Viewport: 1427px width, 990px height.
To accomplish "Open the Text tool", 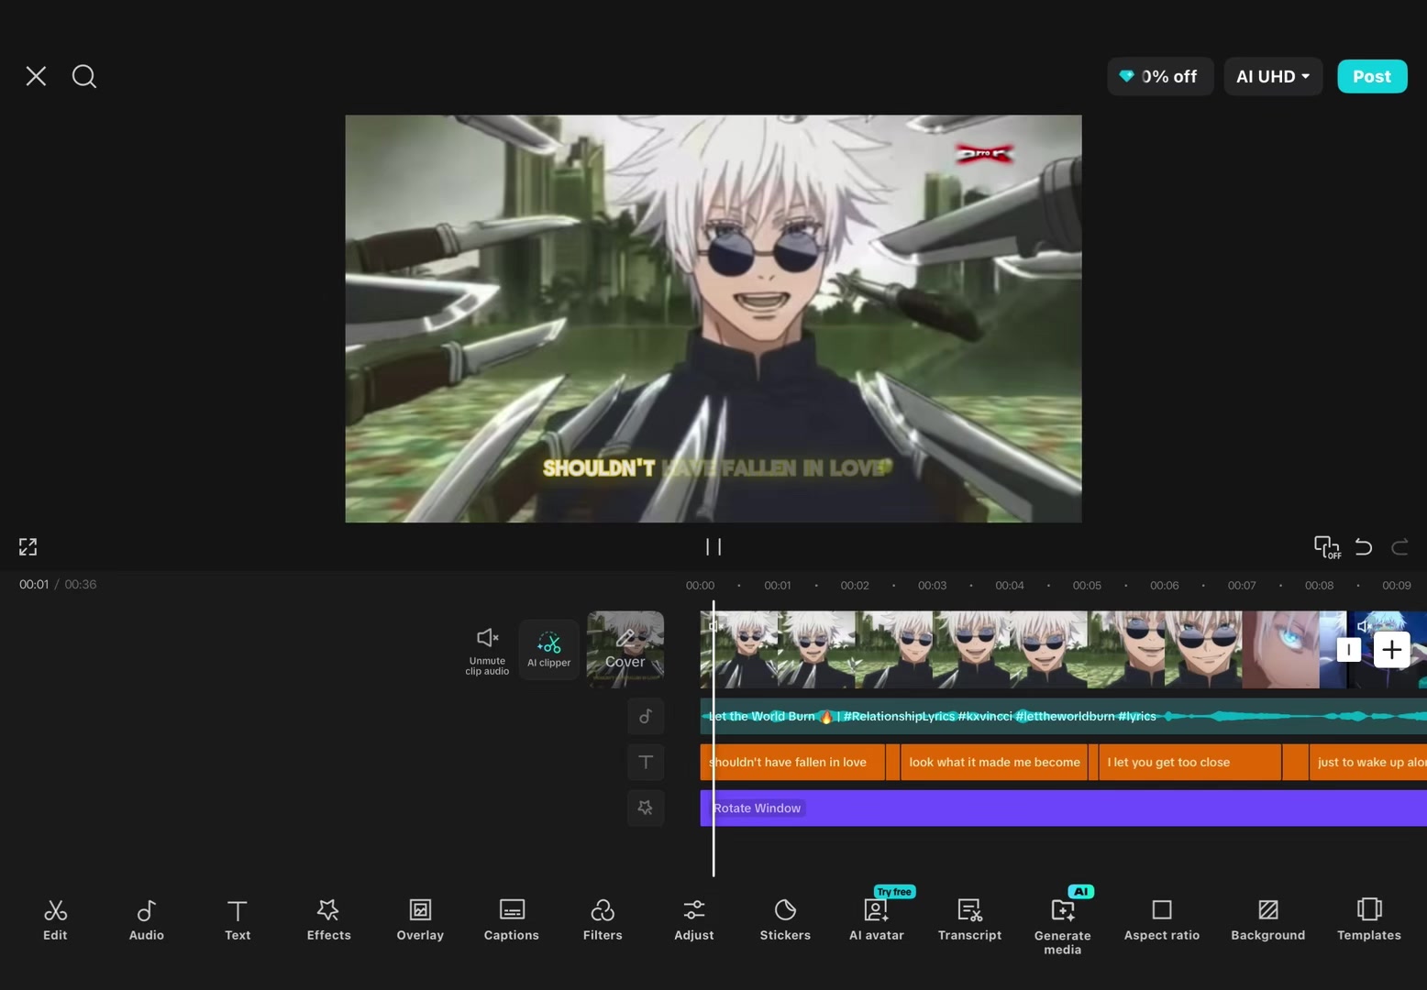I will [238, 919].
